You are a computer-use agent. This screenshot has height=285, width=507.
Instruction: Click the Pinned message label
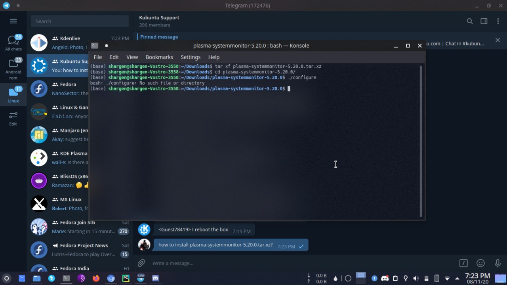[x=159, y=37]
